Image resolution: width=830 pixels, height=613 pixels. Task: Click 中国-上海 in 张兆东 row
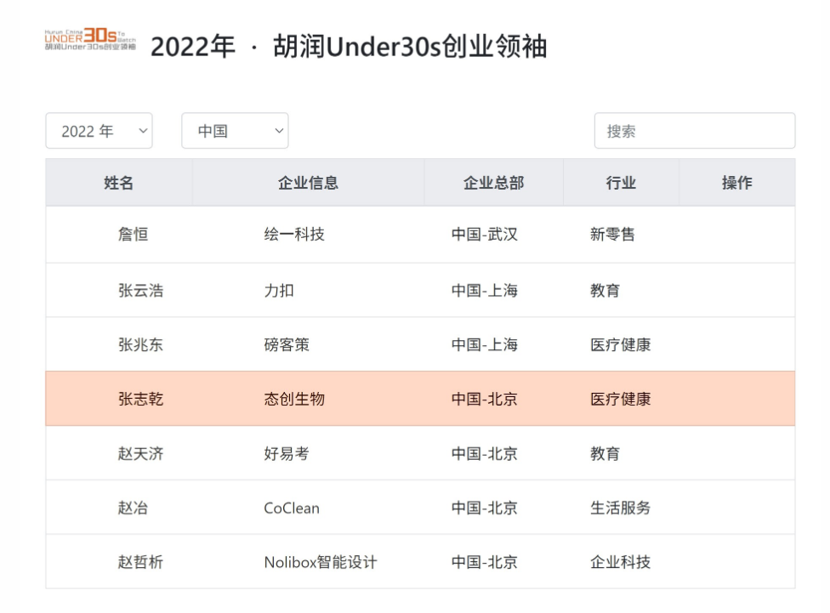click(485, 344)
